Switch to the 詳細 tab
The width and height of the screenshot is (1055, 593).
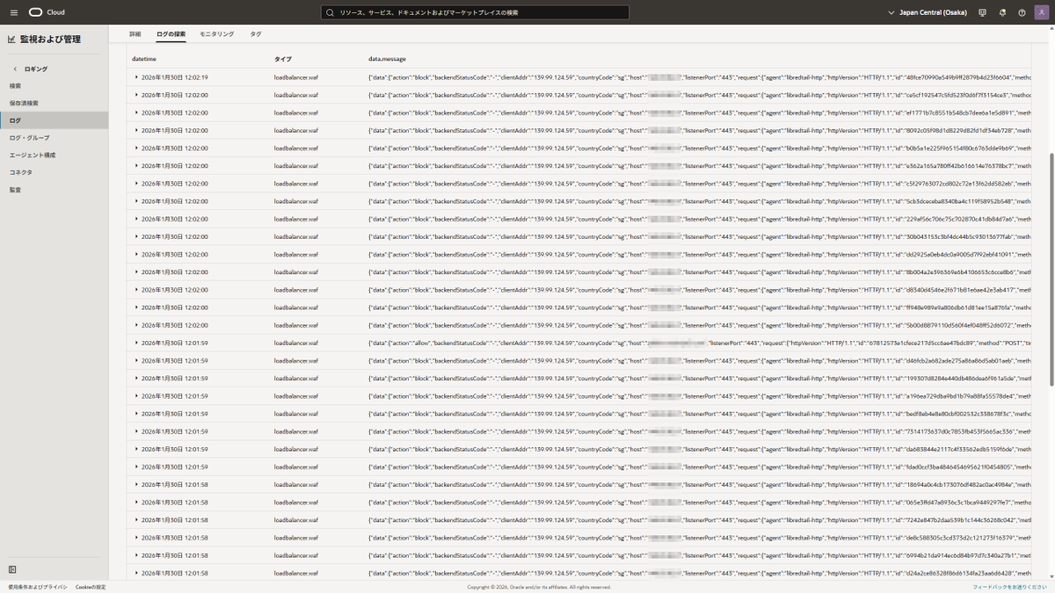135,34
